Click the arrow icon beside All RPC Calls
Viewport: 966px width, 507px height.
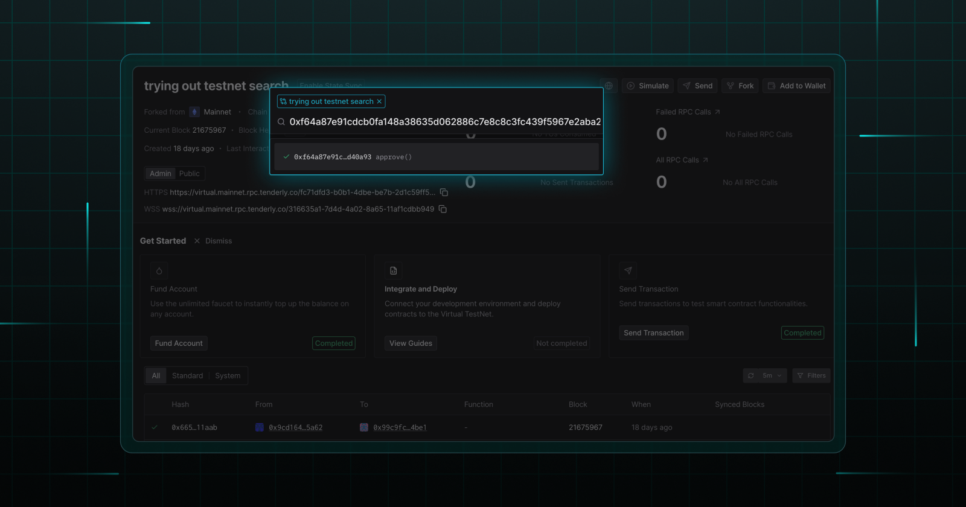tap(705, 160)
